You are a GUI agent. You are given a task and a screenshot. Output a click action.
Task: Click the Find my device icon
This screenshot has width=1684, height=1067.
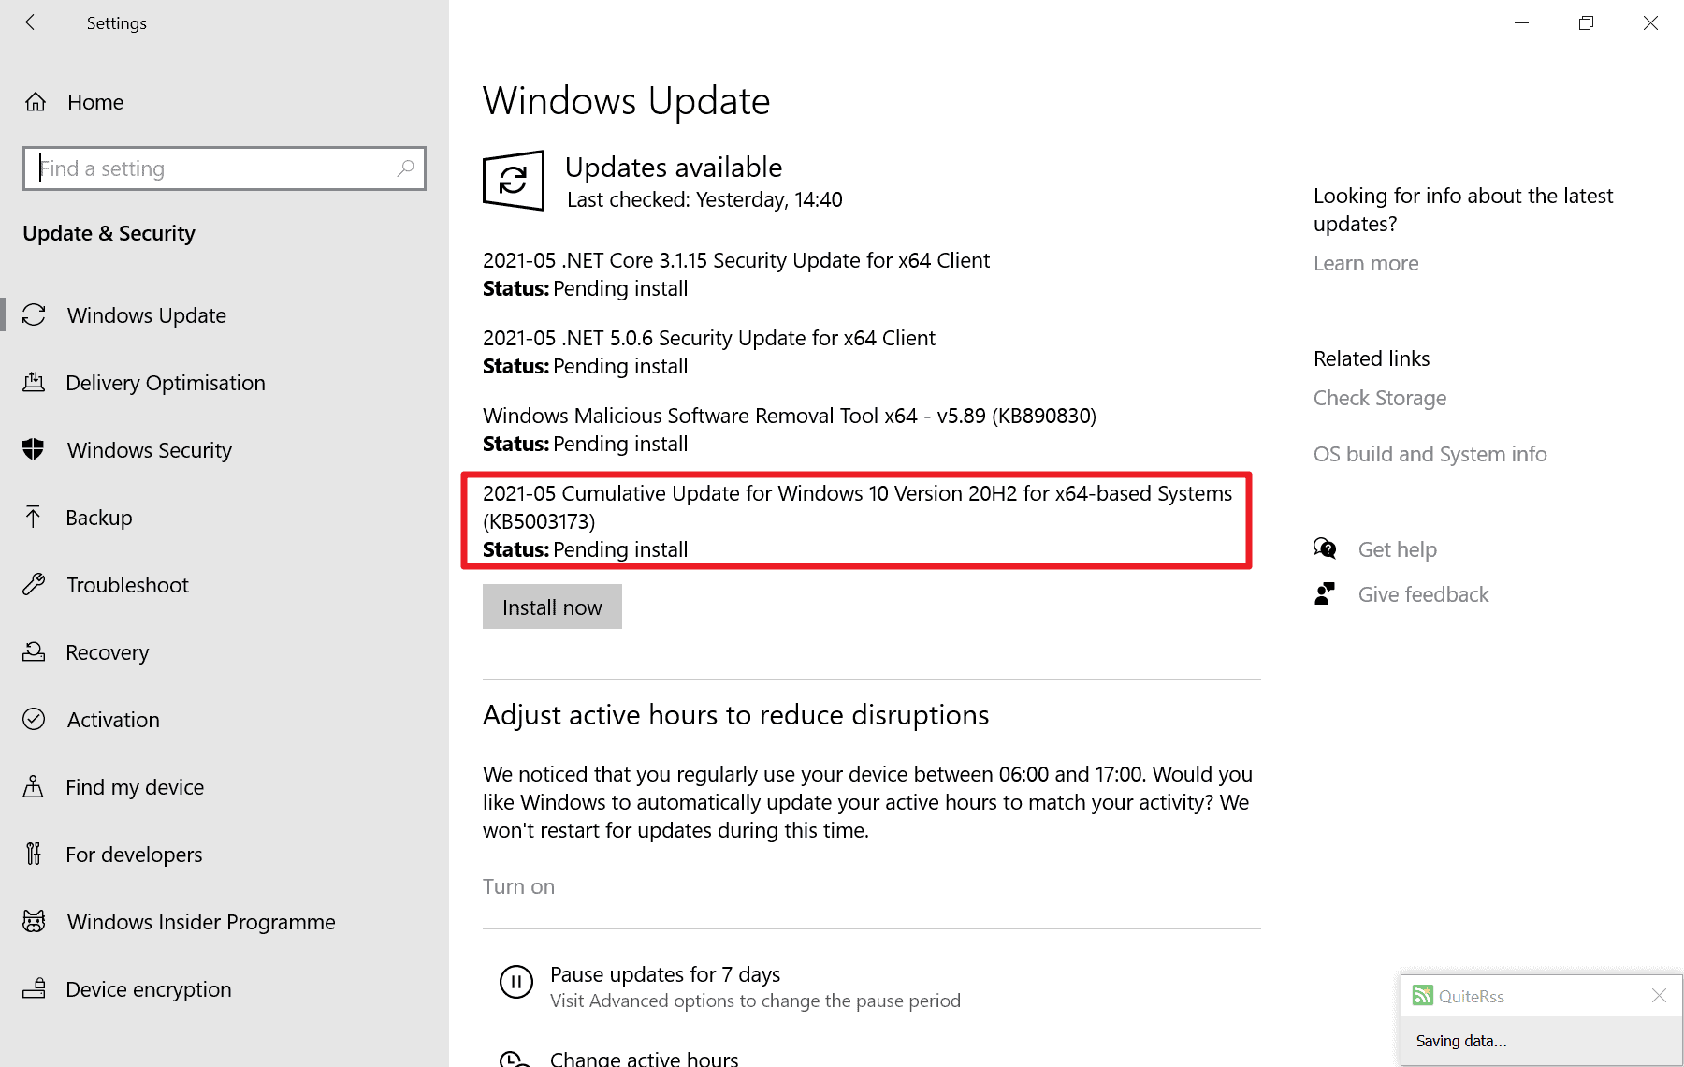pos(35,786)
